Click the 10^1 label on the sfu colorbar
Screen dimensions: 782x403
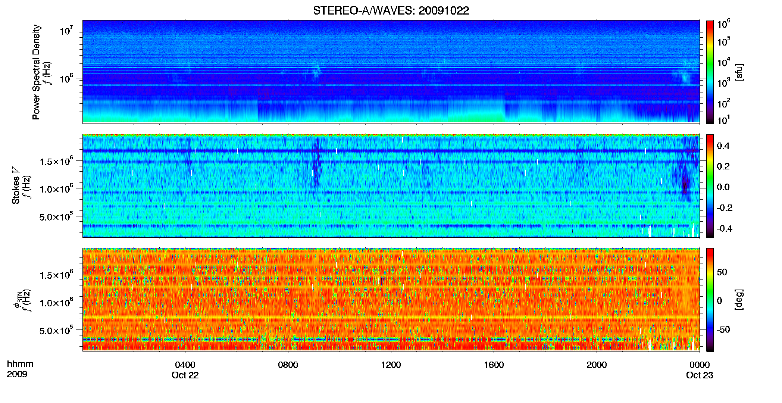pyautogui.click(x=723, y=119)
